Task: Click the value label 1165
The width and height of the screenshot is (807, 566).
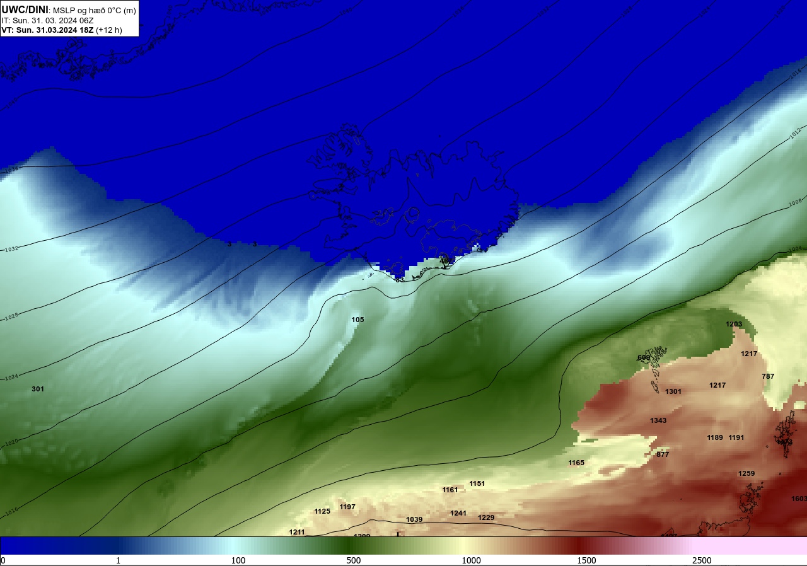Action: pyautogui.click(x=576, y=463)
